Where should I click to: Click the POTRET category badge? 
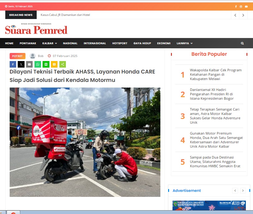click(17, 56)
